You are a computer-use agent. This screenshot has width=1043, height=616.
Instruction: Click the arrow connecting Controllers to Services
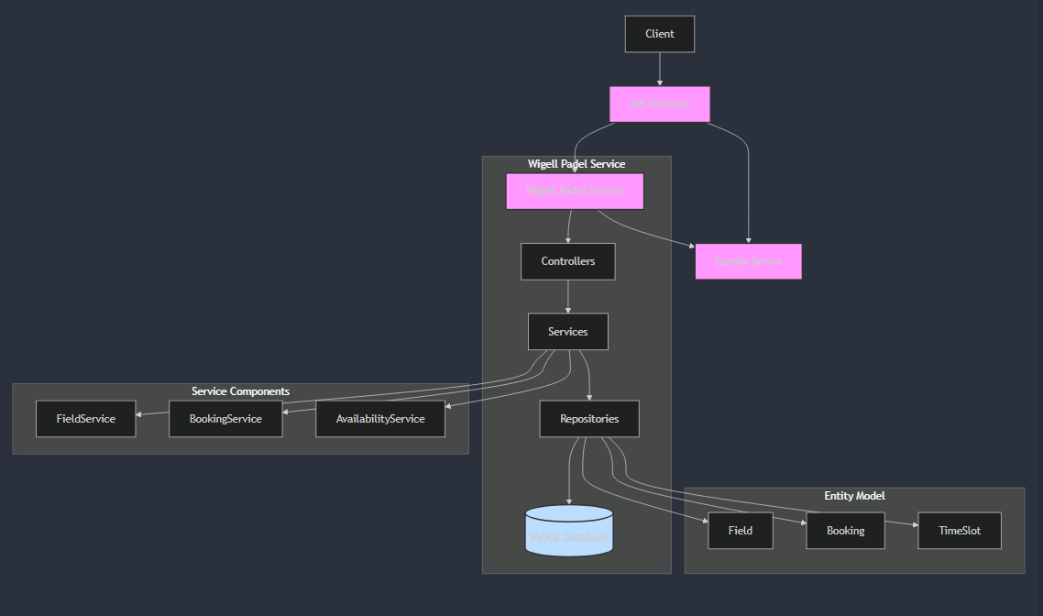pos(567,297)
